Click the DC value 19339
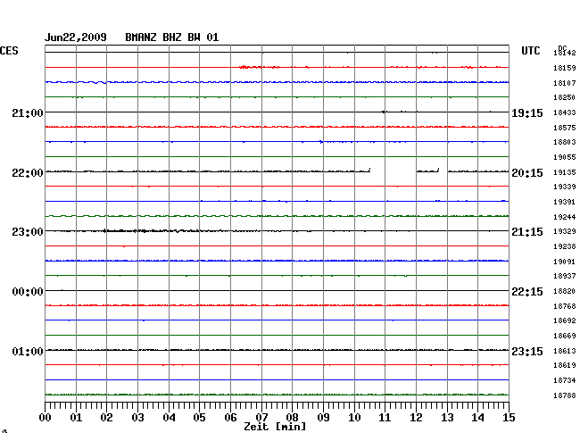580x441 pixels. click(x=565, y=187)
